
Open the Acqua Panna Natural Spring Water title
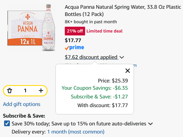[x=123, y=11]
